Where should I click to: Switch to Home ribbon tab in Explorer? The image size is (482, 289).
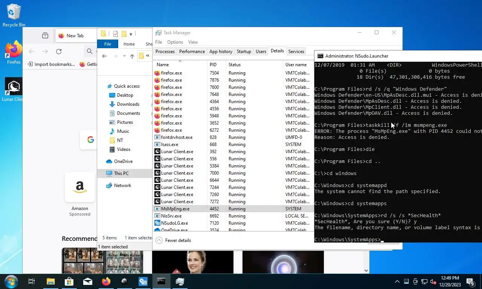point(129,44)
